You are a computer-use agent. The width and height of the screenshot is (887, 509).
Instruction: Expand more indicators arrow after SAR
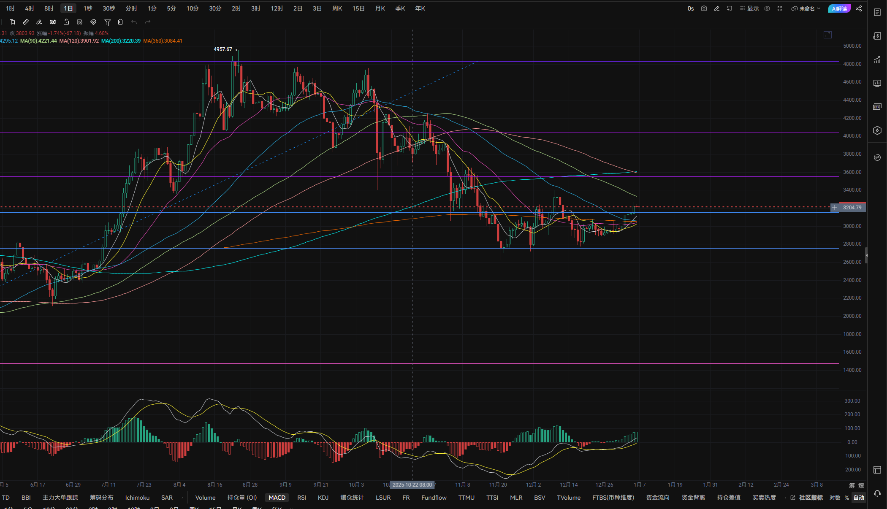(x=182, y=498)
